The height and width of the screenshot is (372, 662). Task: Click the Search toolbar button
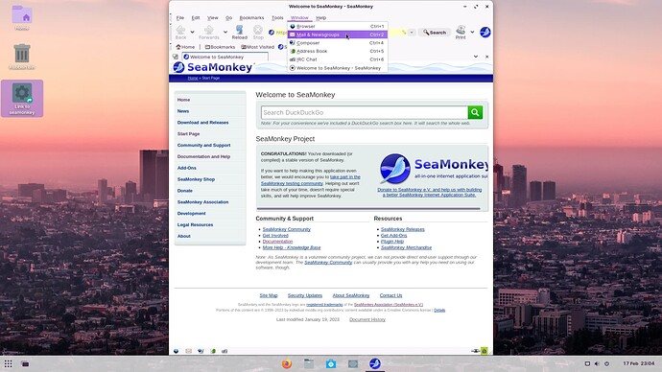(435, 33)
